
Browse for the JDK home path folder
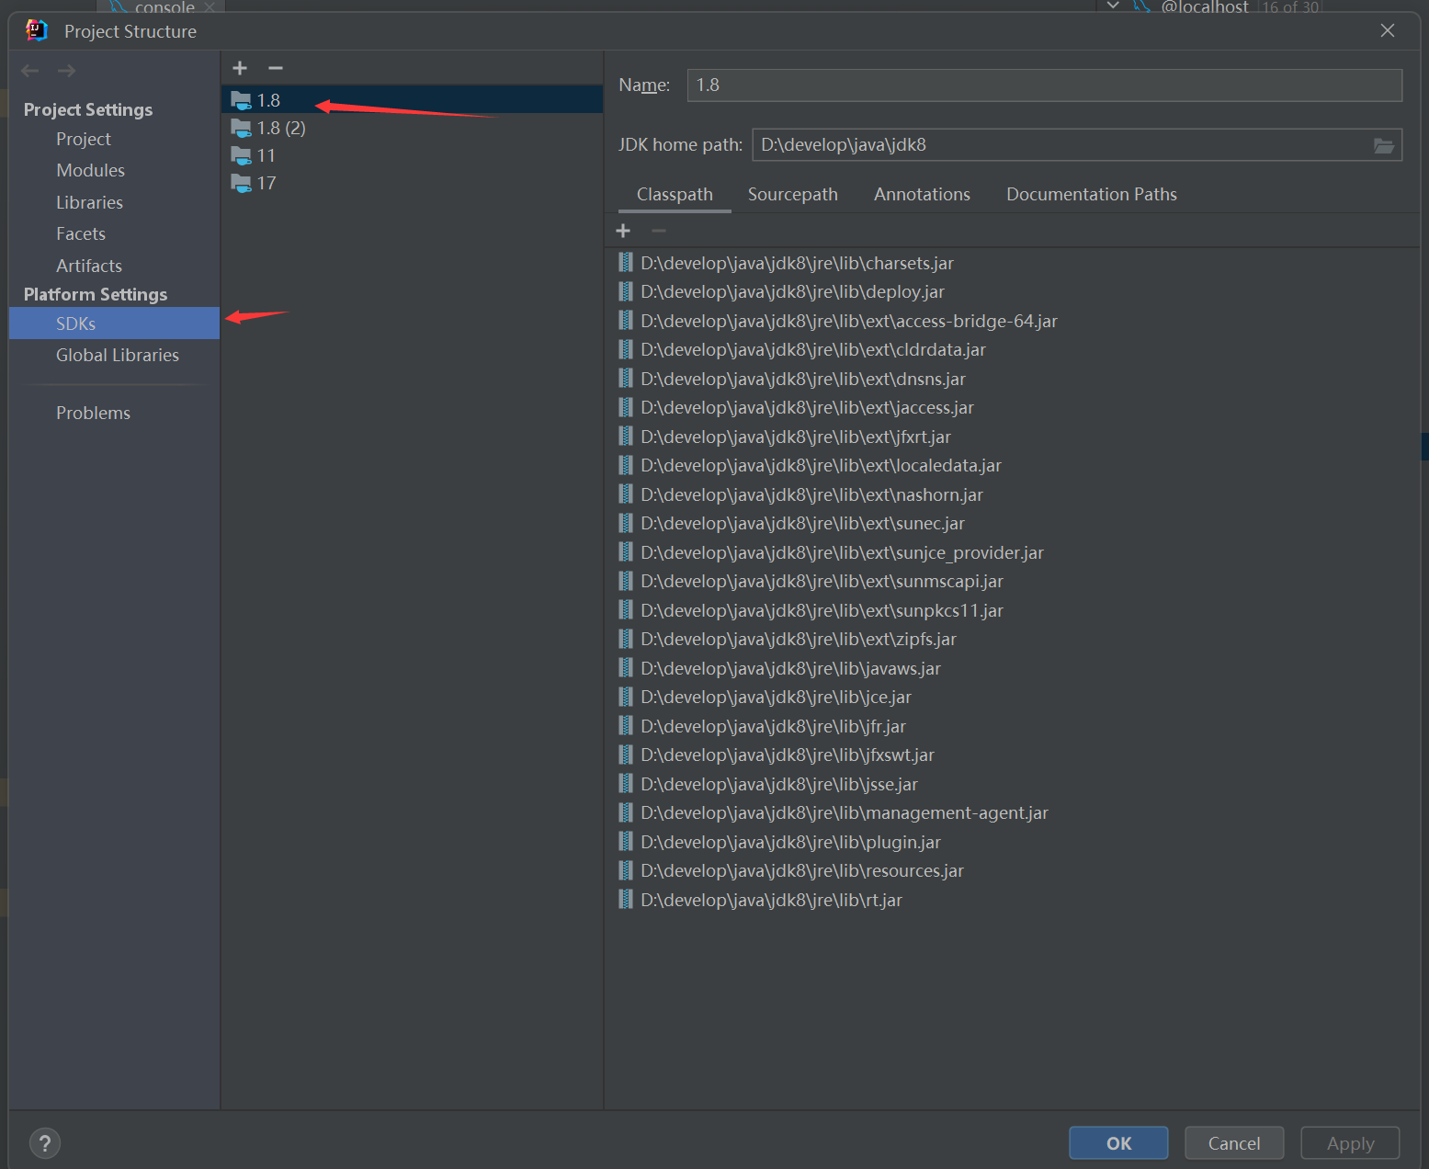click(1383, 145)
